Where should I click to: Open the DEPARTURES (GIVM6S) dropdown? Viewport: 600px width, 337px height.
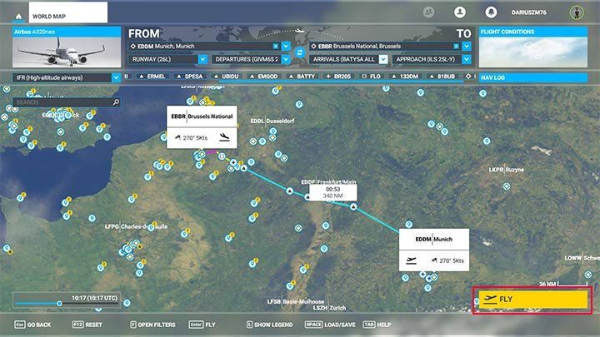(286, 59)
